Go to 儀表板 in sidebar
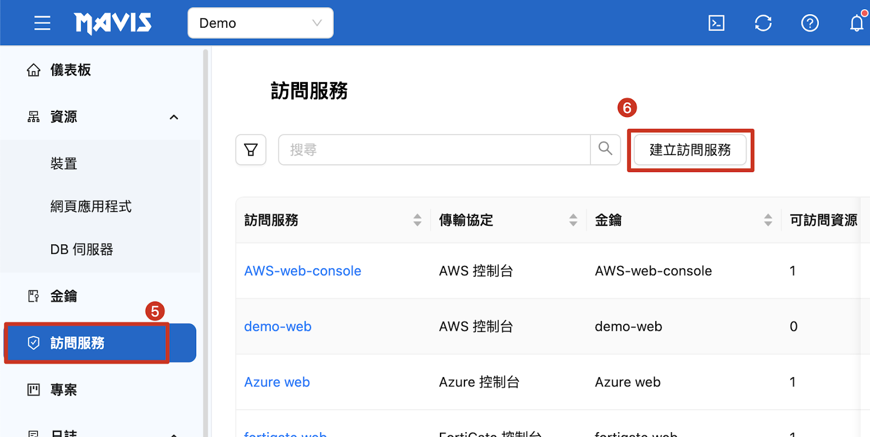 click(70, 70)
